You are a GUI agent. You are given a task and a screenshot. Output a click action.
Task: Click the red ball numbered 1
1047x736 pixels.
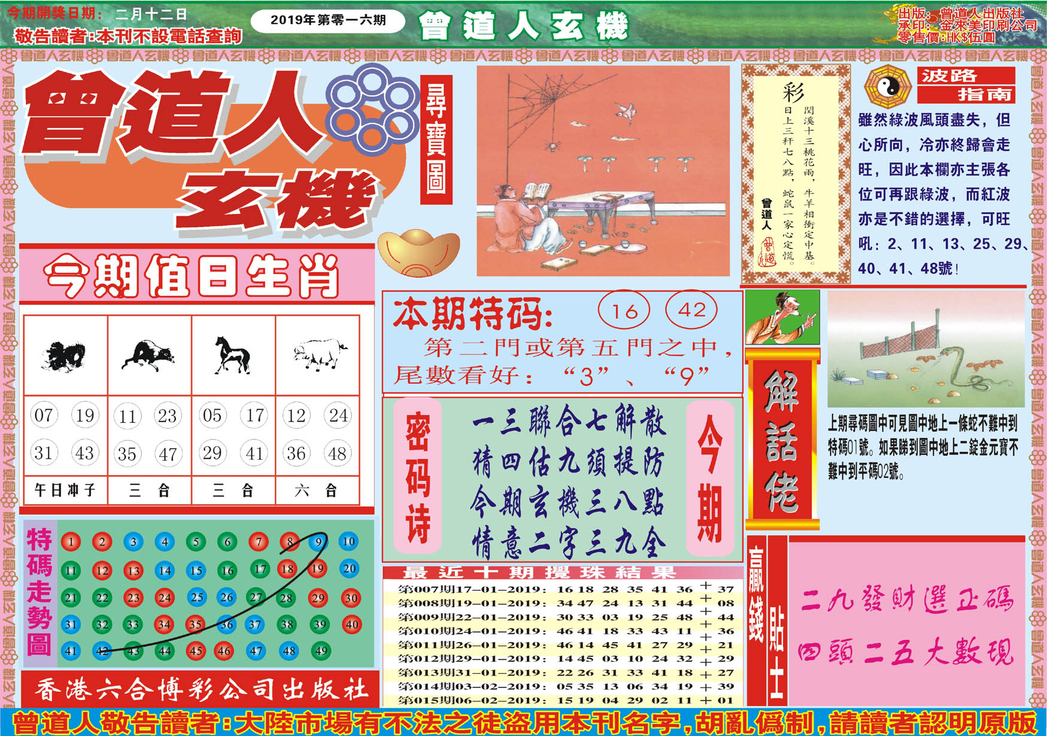pyautogui.click(x=71, y=543)
